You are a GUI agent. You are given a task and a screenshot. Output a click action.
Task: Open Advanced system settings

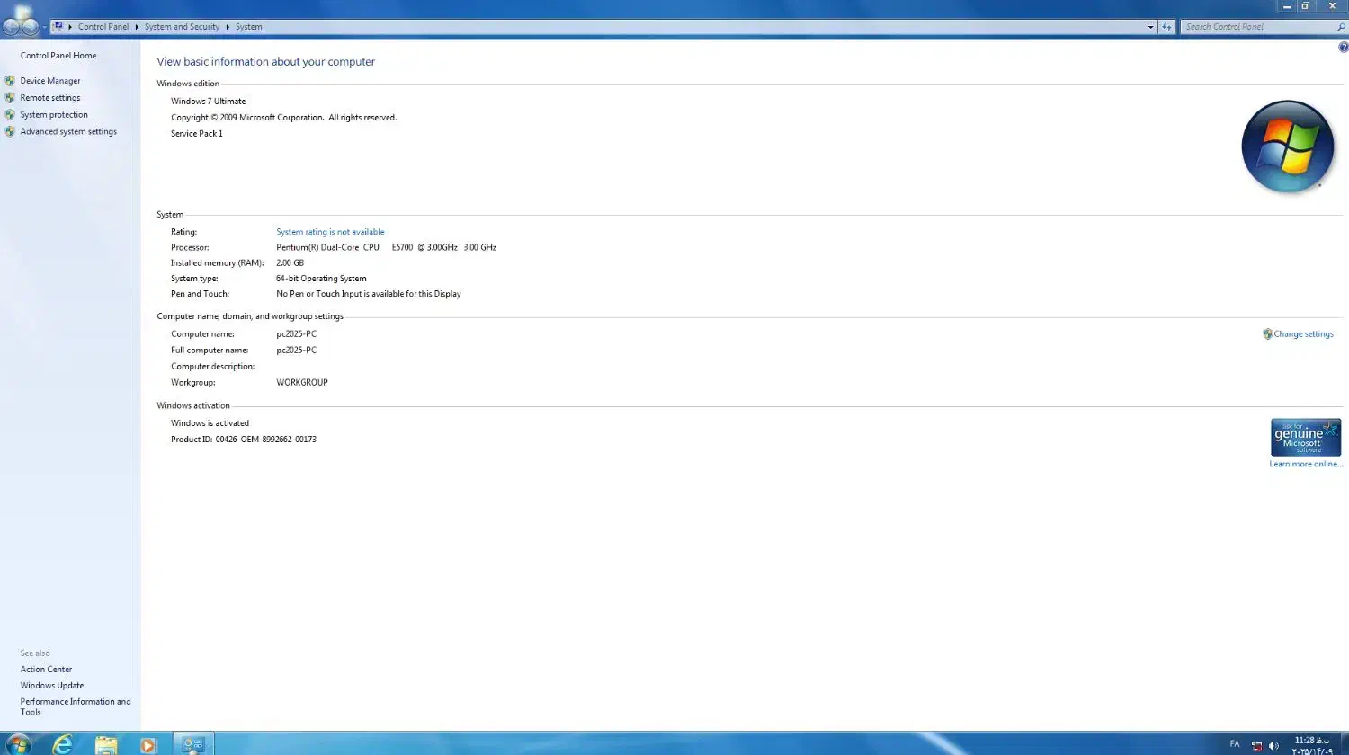tap(68, 131)
